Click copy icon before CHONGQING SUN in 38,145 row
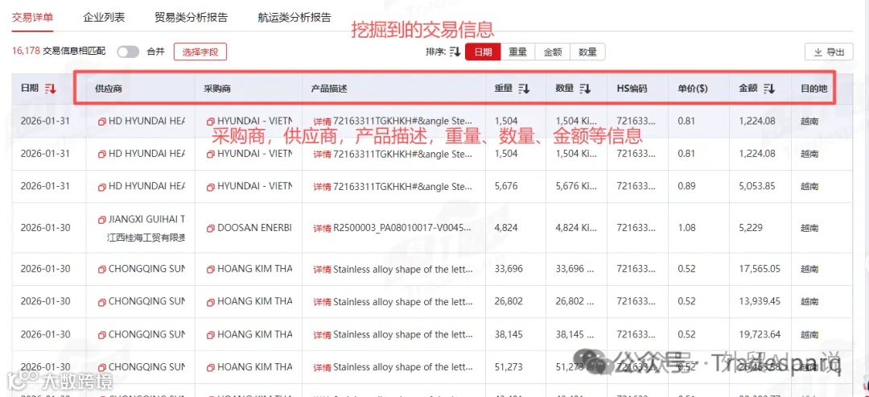 tap(102, 335)
